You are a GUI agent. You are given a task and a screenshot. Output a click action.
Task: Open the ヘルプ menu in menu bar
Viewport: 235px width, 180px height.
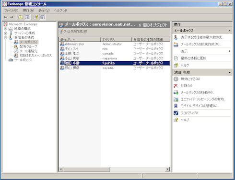point(60,11)
